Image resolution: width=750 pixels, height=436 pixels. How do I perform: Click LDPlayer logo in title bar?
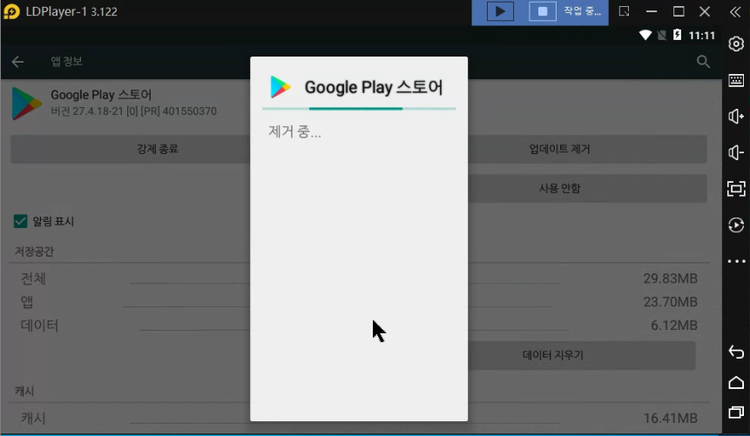11,11
